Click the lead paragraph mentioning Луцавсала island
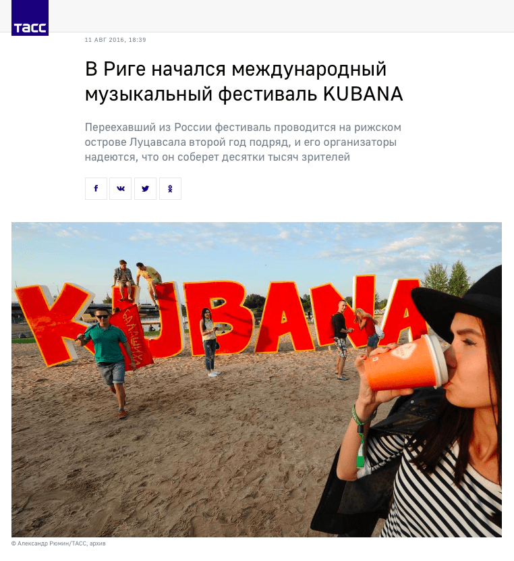 tap(243, 142)
